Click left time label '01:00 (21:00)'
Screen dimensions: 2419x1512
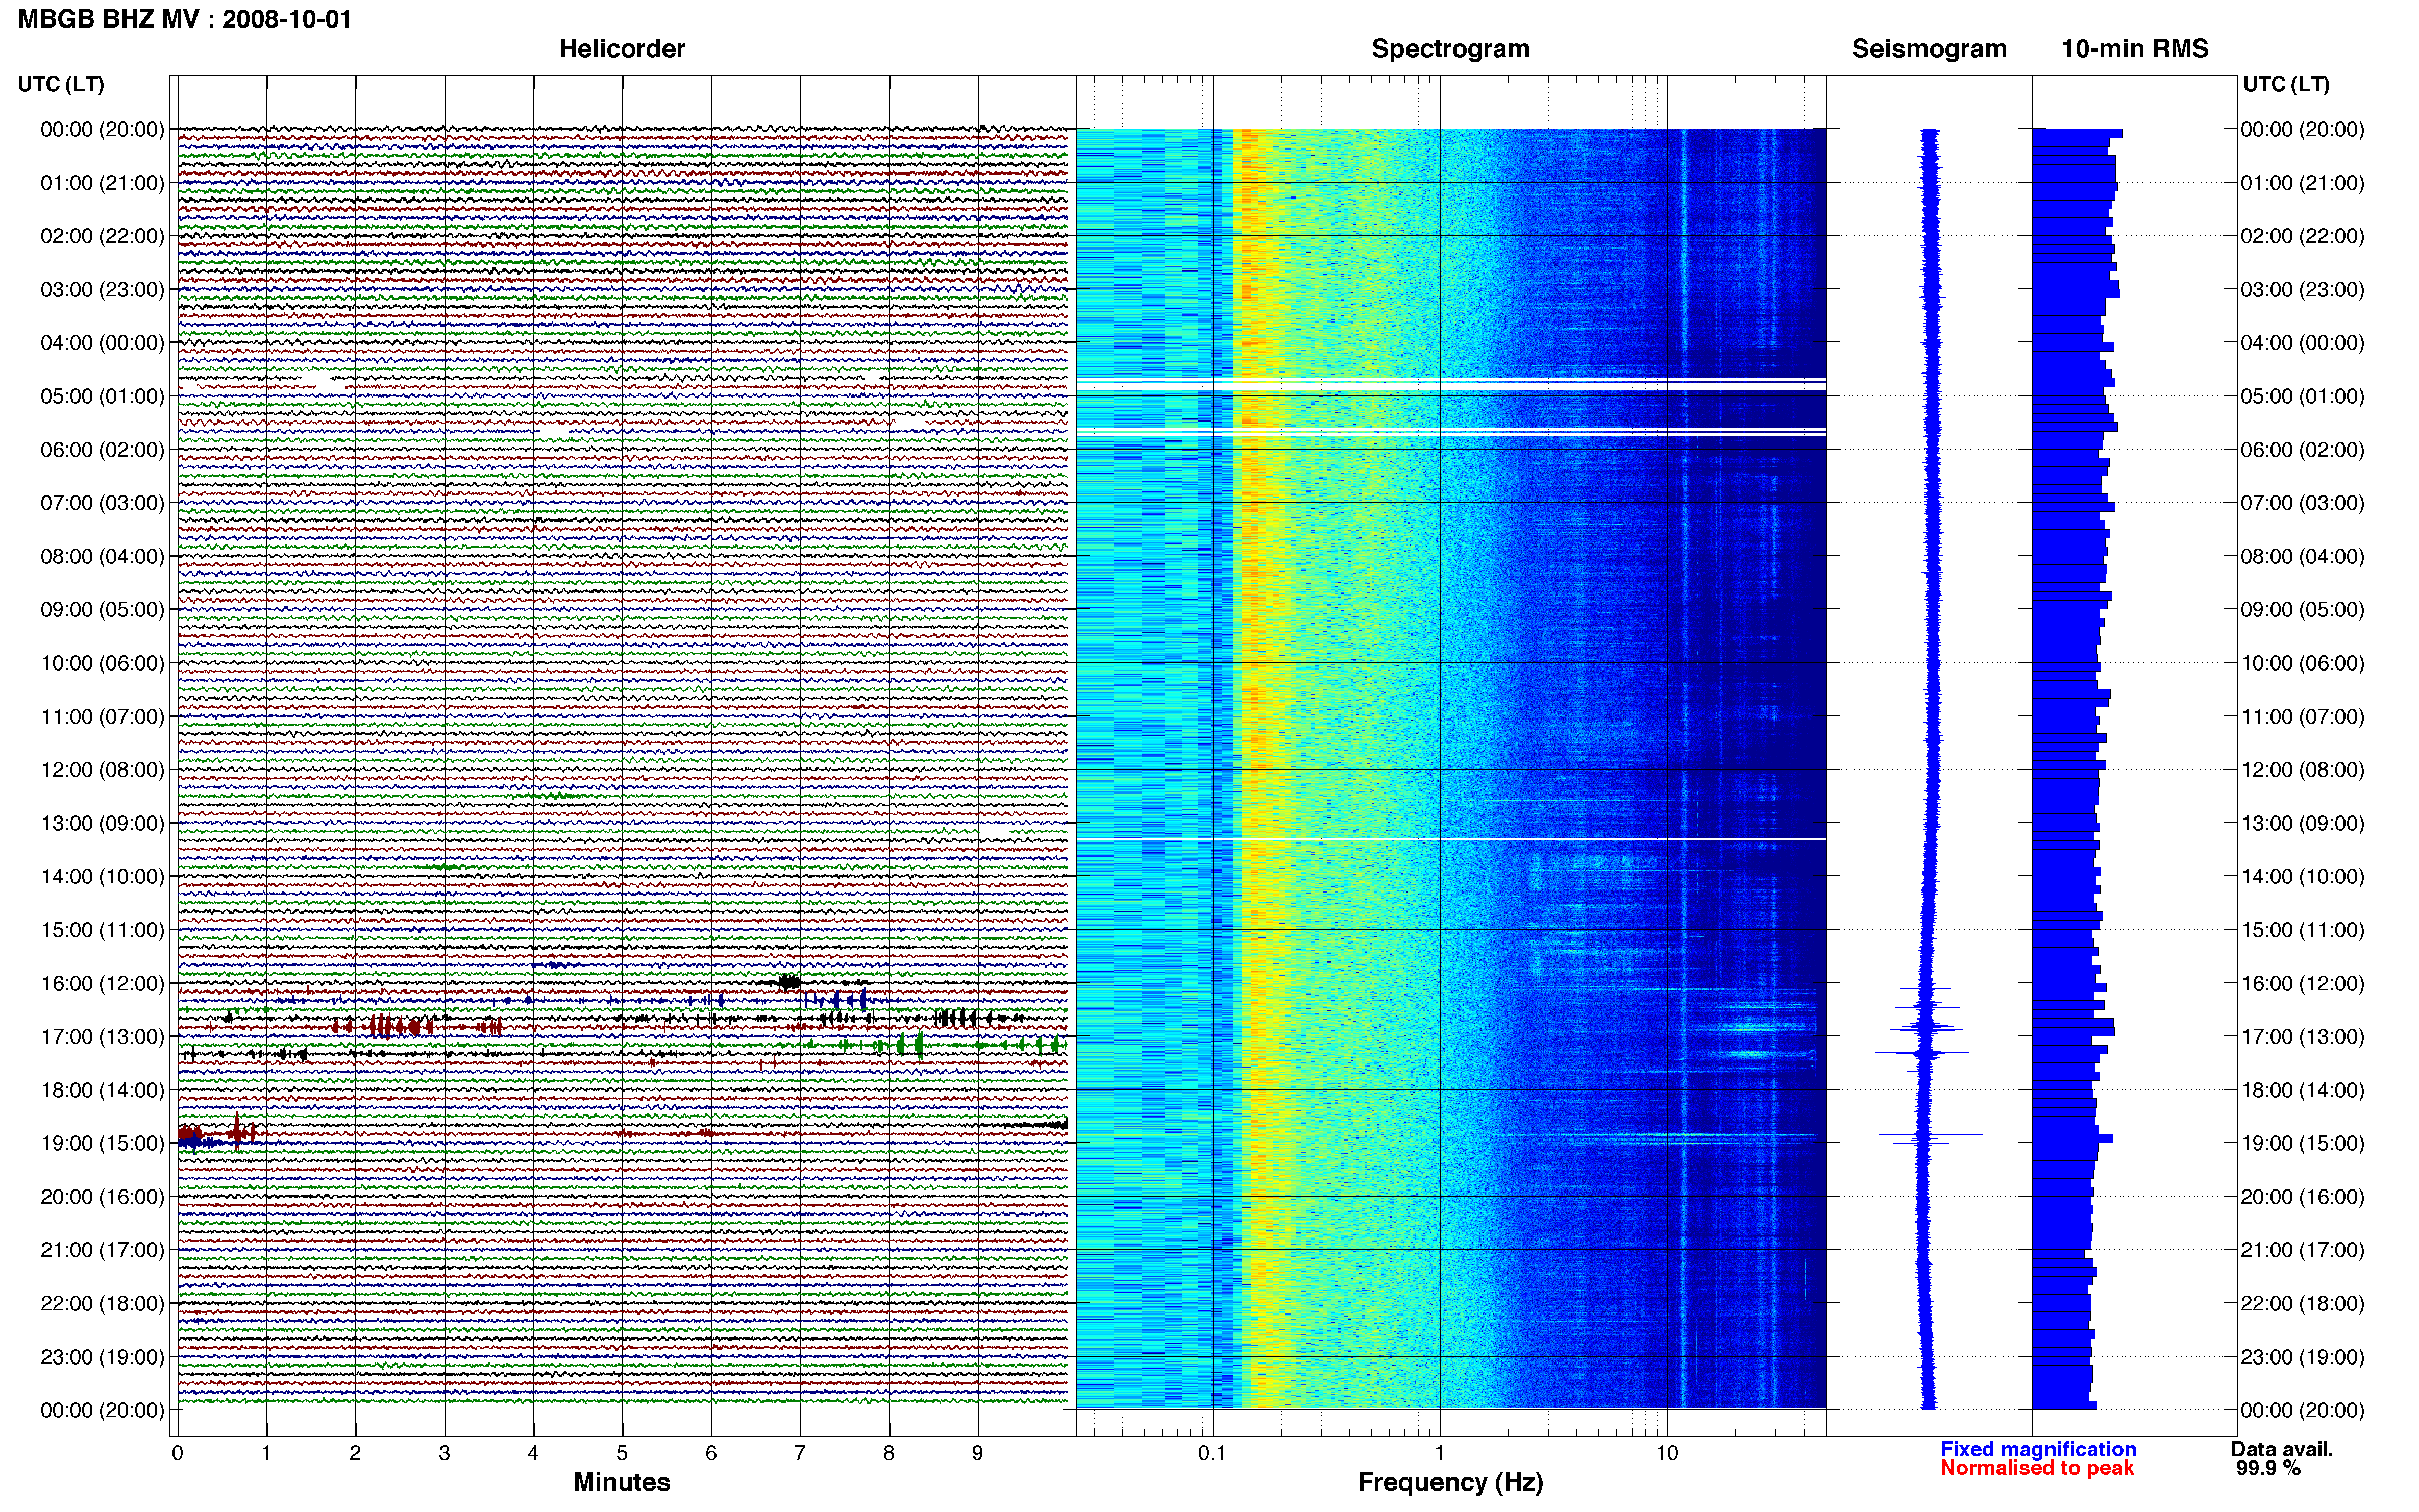[x=102, y=183]
